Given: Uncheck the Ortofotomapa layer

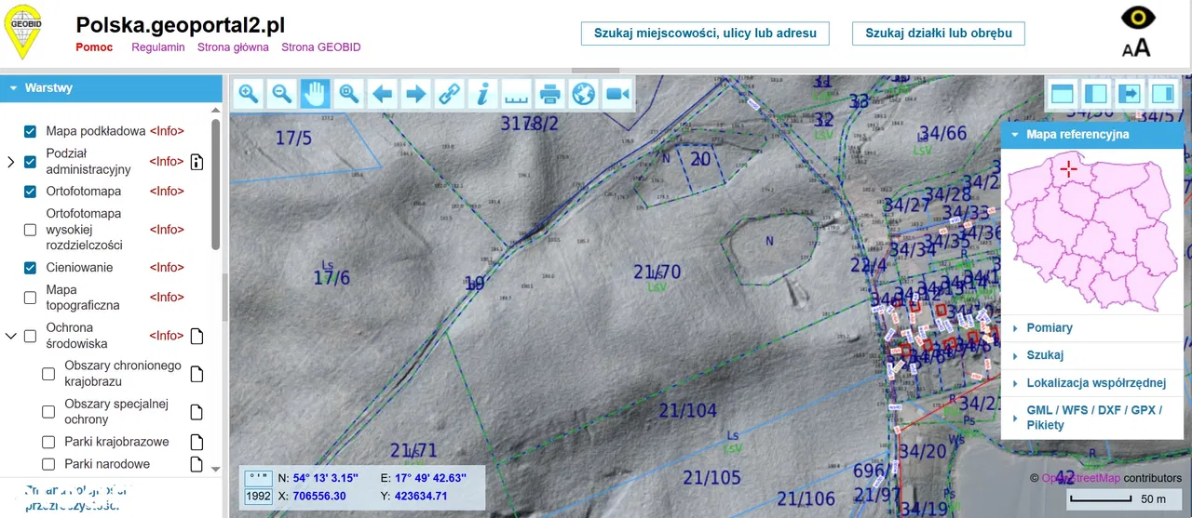Looking at the screenshot, I should click(31, 192).
